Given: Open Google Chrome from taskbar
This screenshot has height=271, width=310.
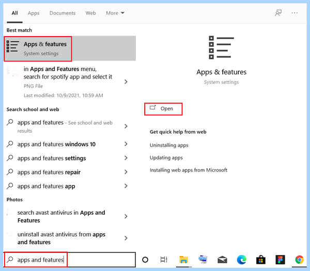Looking at the screenshot, I should [299, 260].
